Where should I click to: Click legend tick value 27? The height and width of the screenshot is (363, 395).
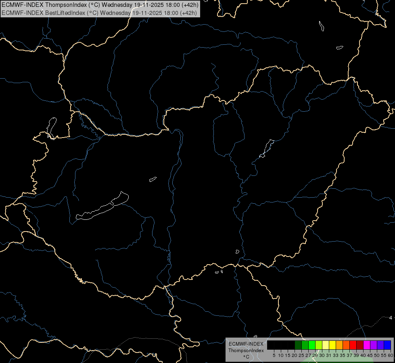[x=308, y=355]
